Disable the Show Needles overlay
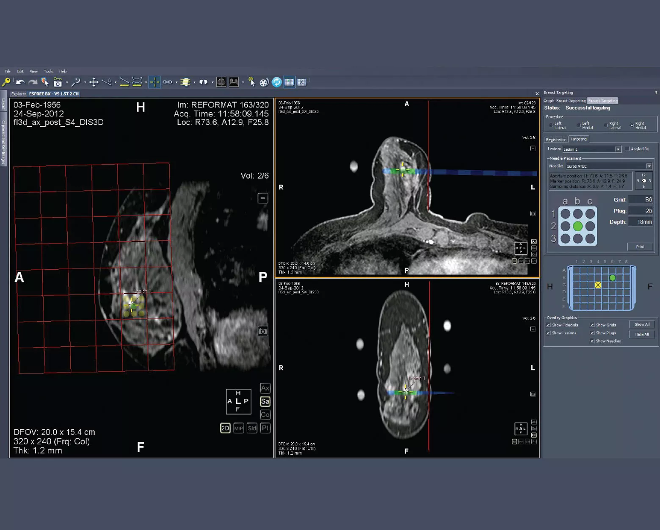Image resolution: width=660 pixels, height=530 pixels. click(592, 341)
